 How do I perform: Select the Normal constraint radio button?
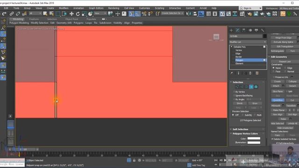click(x=285, y=71)
